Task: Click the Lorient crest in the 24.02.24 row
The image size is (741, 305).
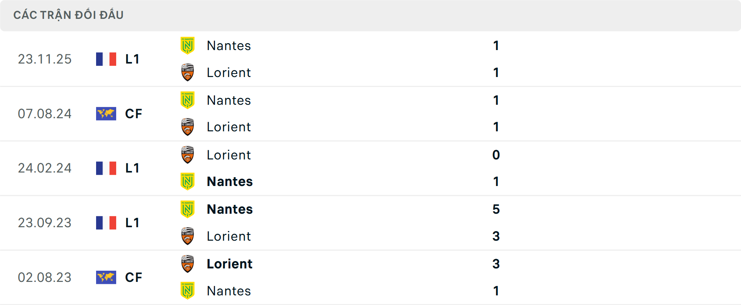Action: [x=188, y=155]
